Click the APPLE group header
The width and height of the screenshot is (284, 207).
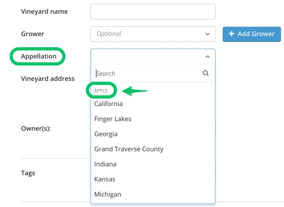[x=101, y=90]
